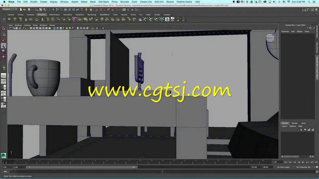The image size is (319, 179).
Task: Click the current frame field showing 1.00
Action: (277, 162)
